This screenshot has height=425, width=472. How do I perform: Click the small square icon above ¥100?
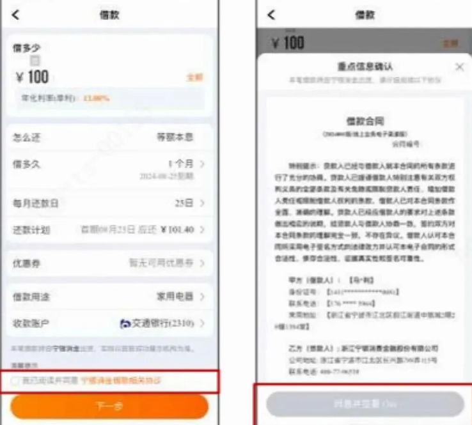35,61
